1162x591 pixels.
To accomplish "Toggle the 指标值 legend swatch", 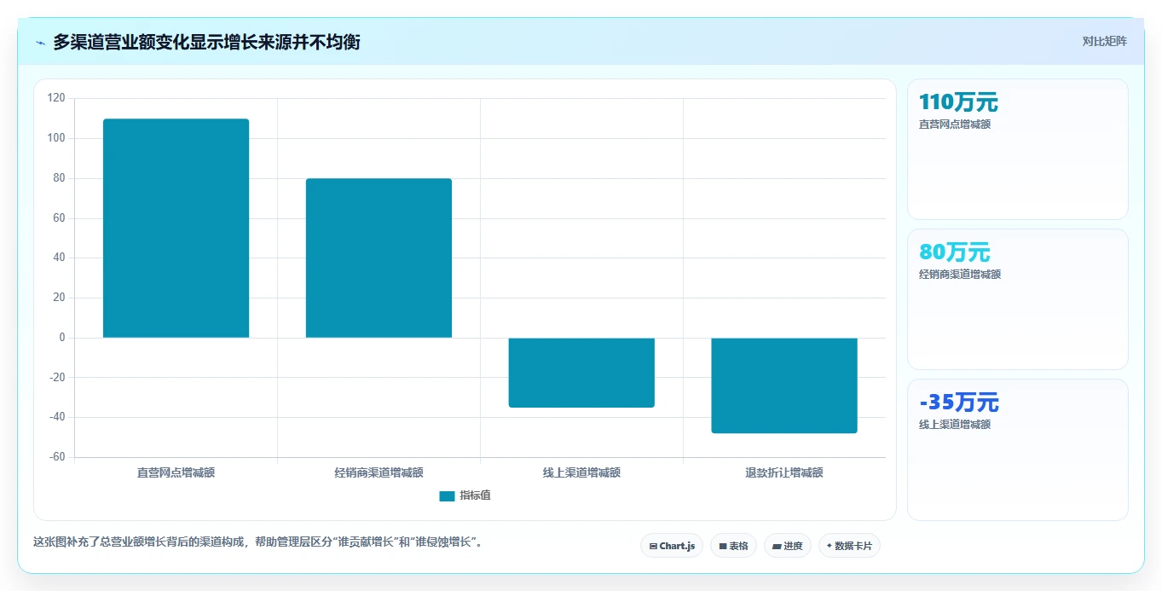I will point(447,496).
